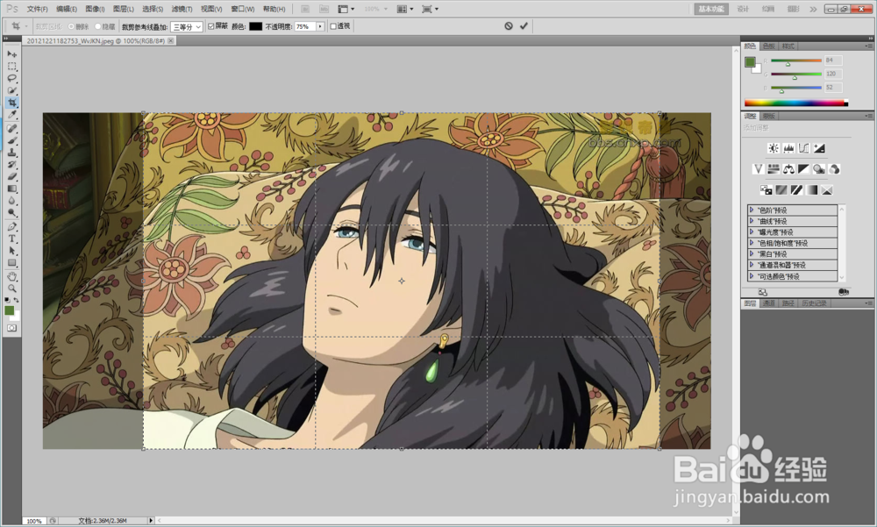Viewport: 877px width, 527px height.
Task: Switch to the 通道 channels tab
Action: point(769,303)
